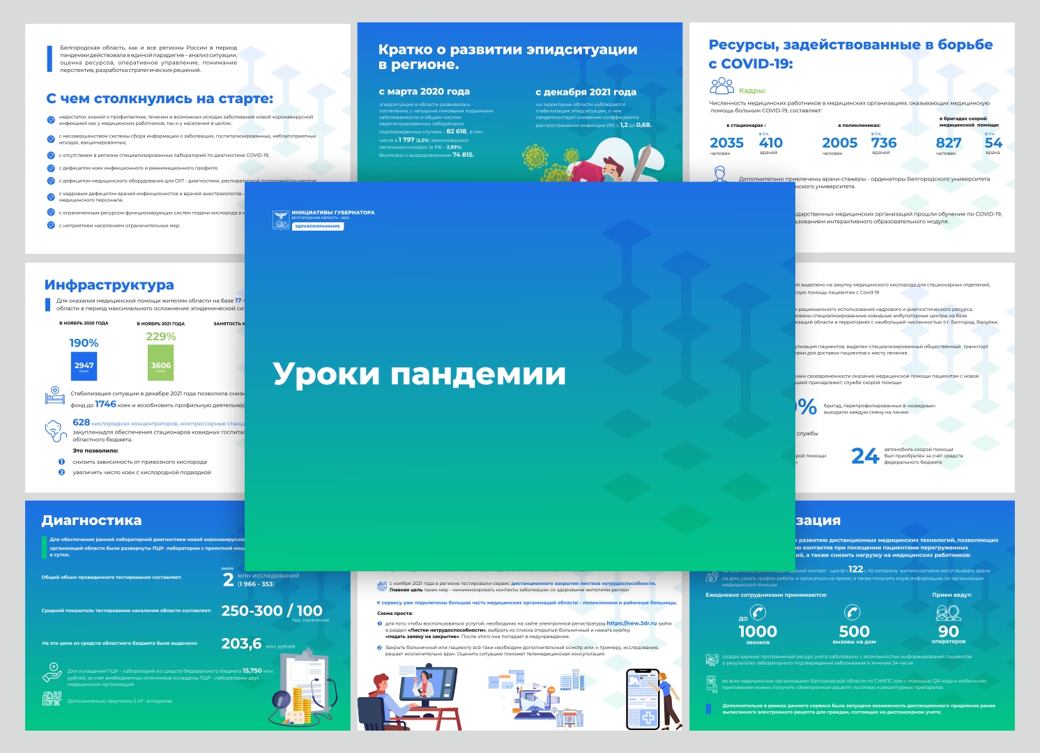Click the hospital bed icon near 'Стабилизация ситуации'

pos(55,396)
